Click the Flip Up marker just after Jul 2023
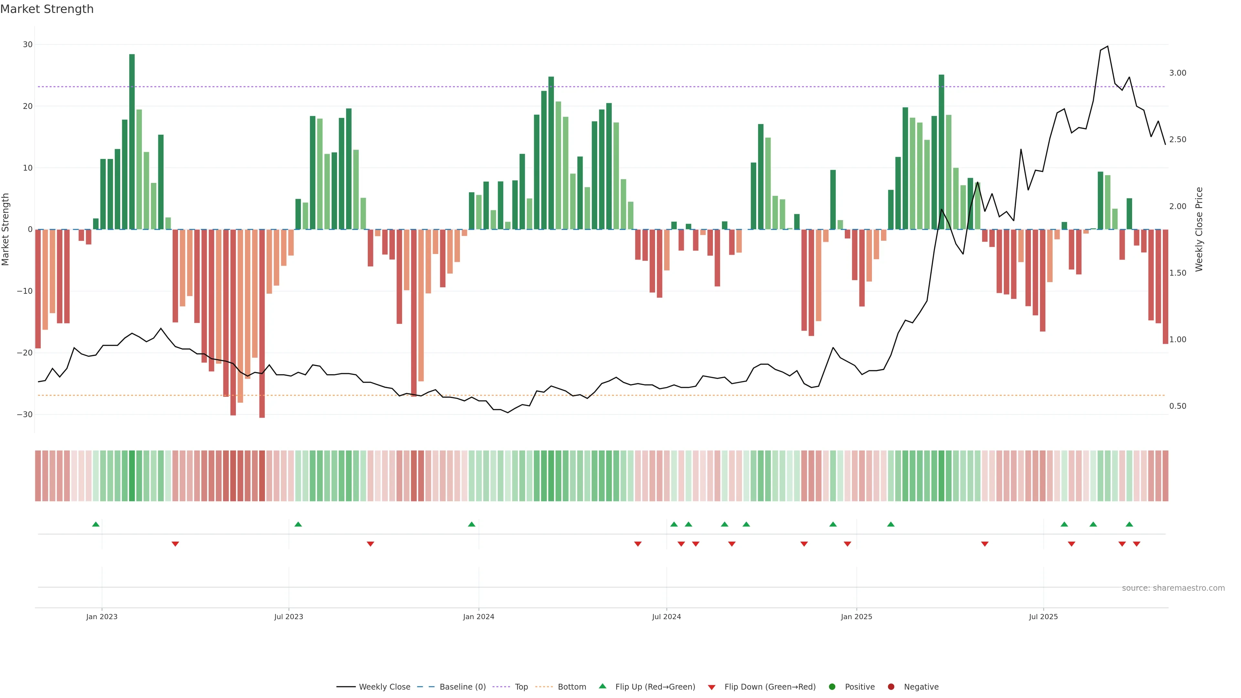The height and width of the screenshot is (698, 1241). point(298,524)
